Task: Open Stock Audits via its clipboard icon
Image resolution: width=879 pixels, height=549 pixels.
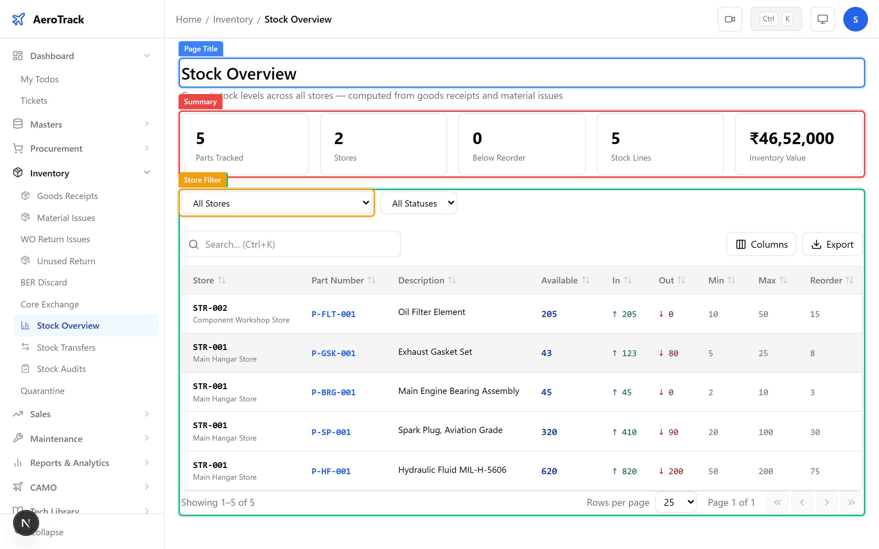Action: pos(25,369)
